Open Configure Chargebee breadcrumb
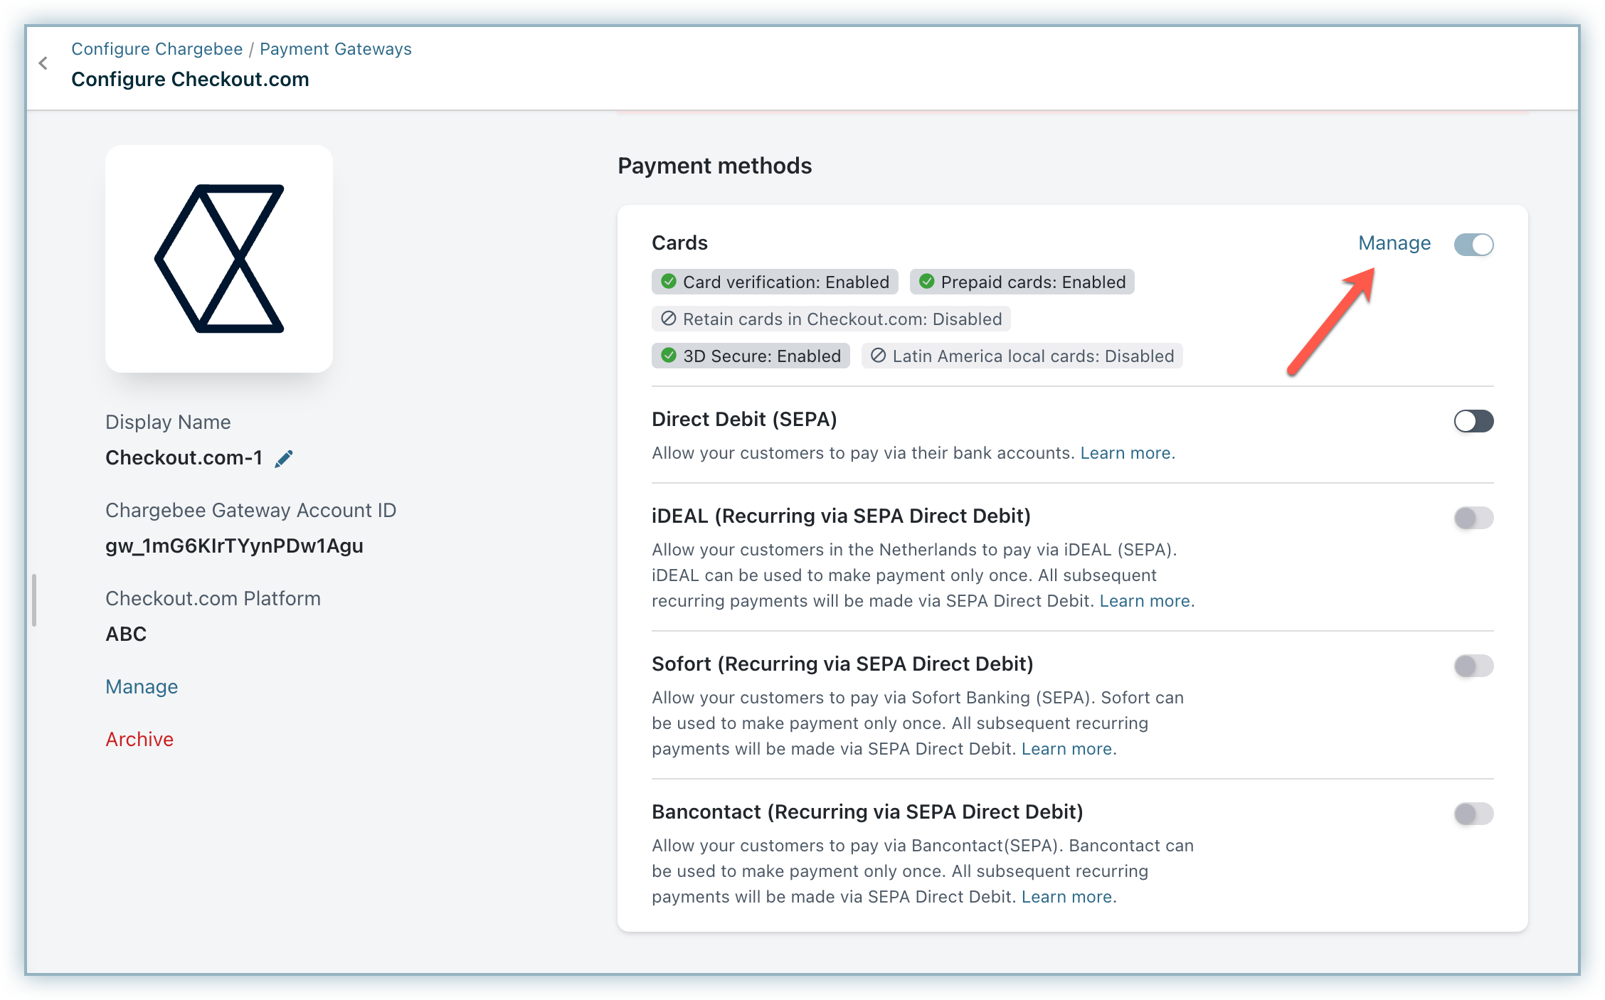This screenshot has width=1605, height=1000. tap(157, 49)
